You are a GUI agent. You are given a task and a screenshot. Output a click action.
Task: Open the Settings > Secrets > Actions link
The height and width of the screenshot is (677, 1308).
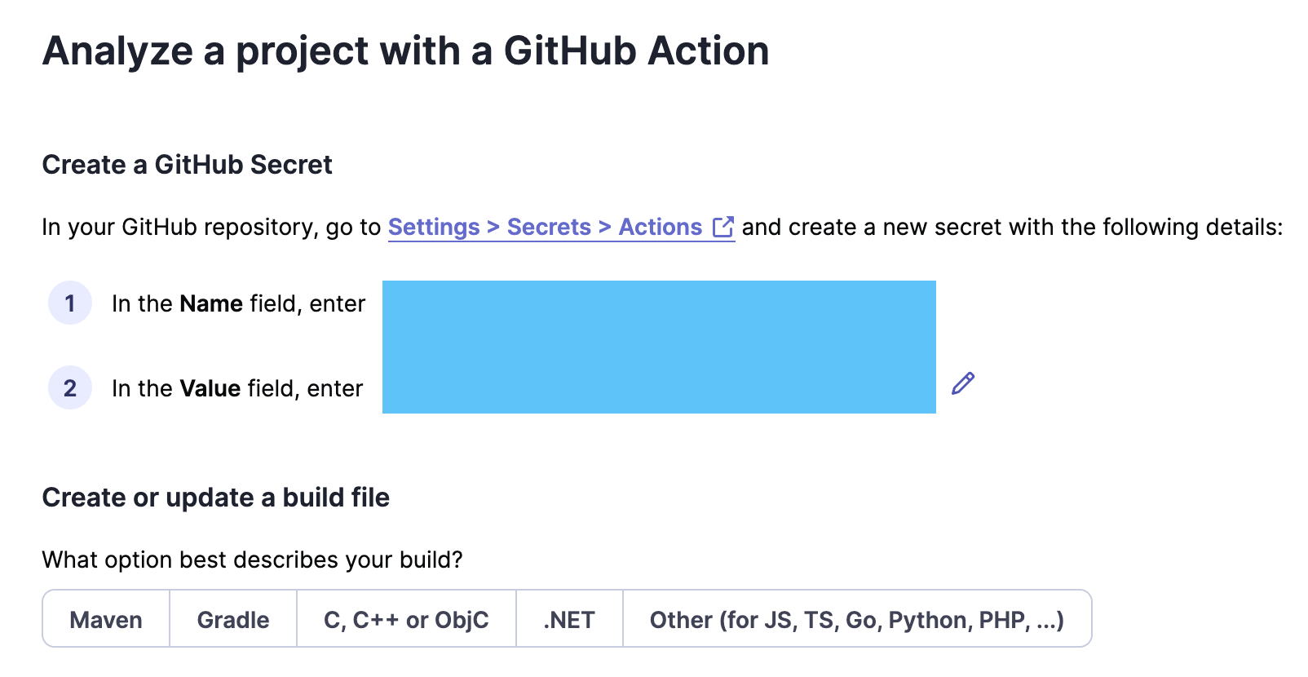(x=561, y=227)
